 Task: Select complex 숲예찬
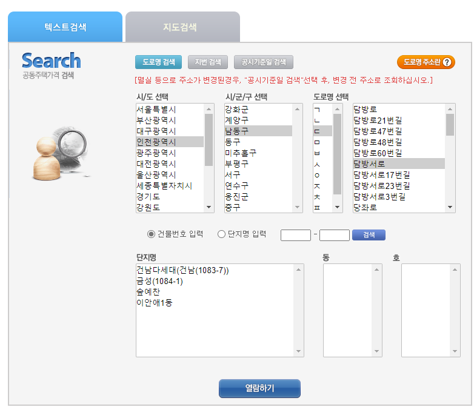[x=215, y=292]
